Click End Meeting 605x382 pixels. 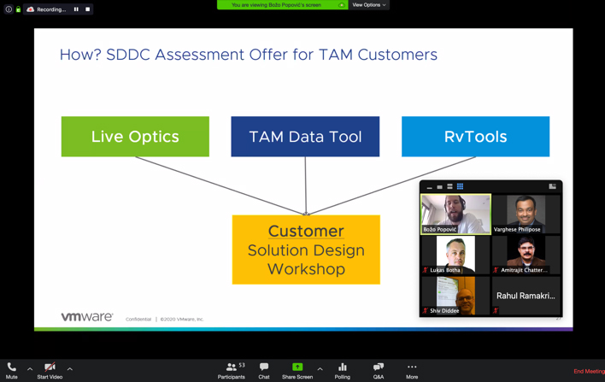[589, 371]
